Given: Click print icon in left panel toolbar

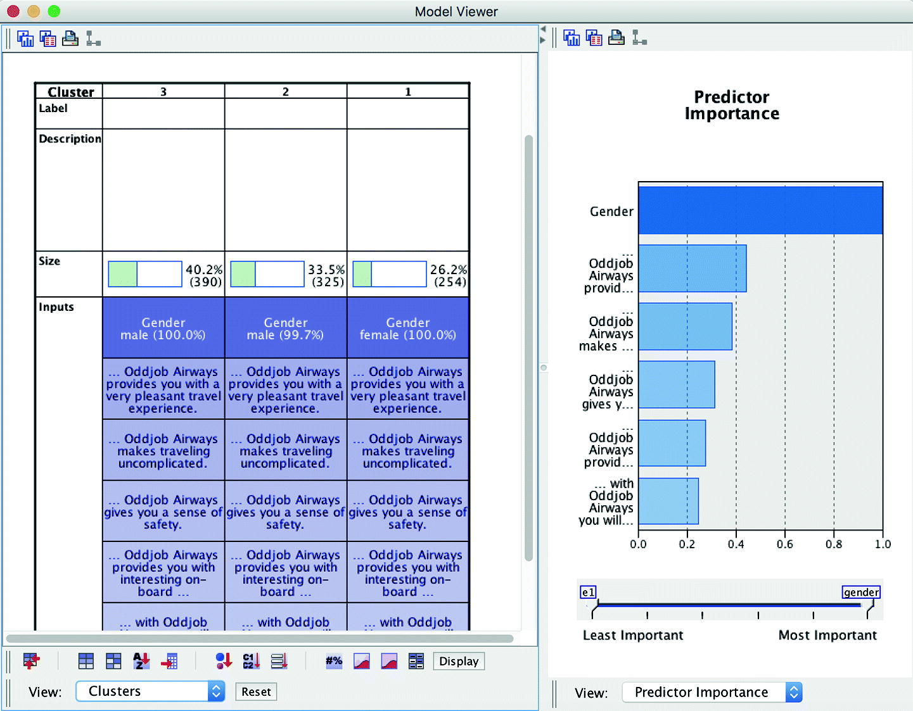Looking at the screenshot, I should point(70,39).
